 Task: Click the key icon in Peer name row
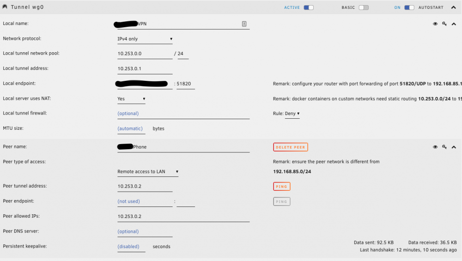tap(444, 147)
